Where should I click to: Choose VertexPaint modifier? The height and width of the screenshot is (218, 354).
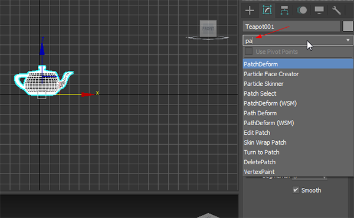point(298,172)
